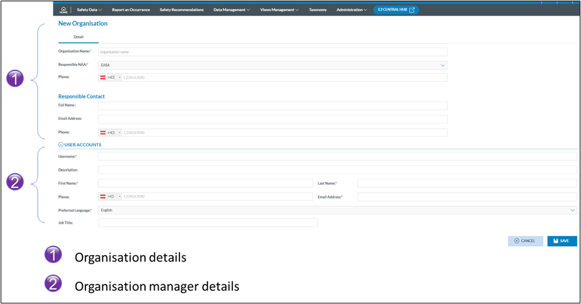Click the Save button
This screenshot has height=304, width=581.
click(561, 241)
